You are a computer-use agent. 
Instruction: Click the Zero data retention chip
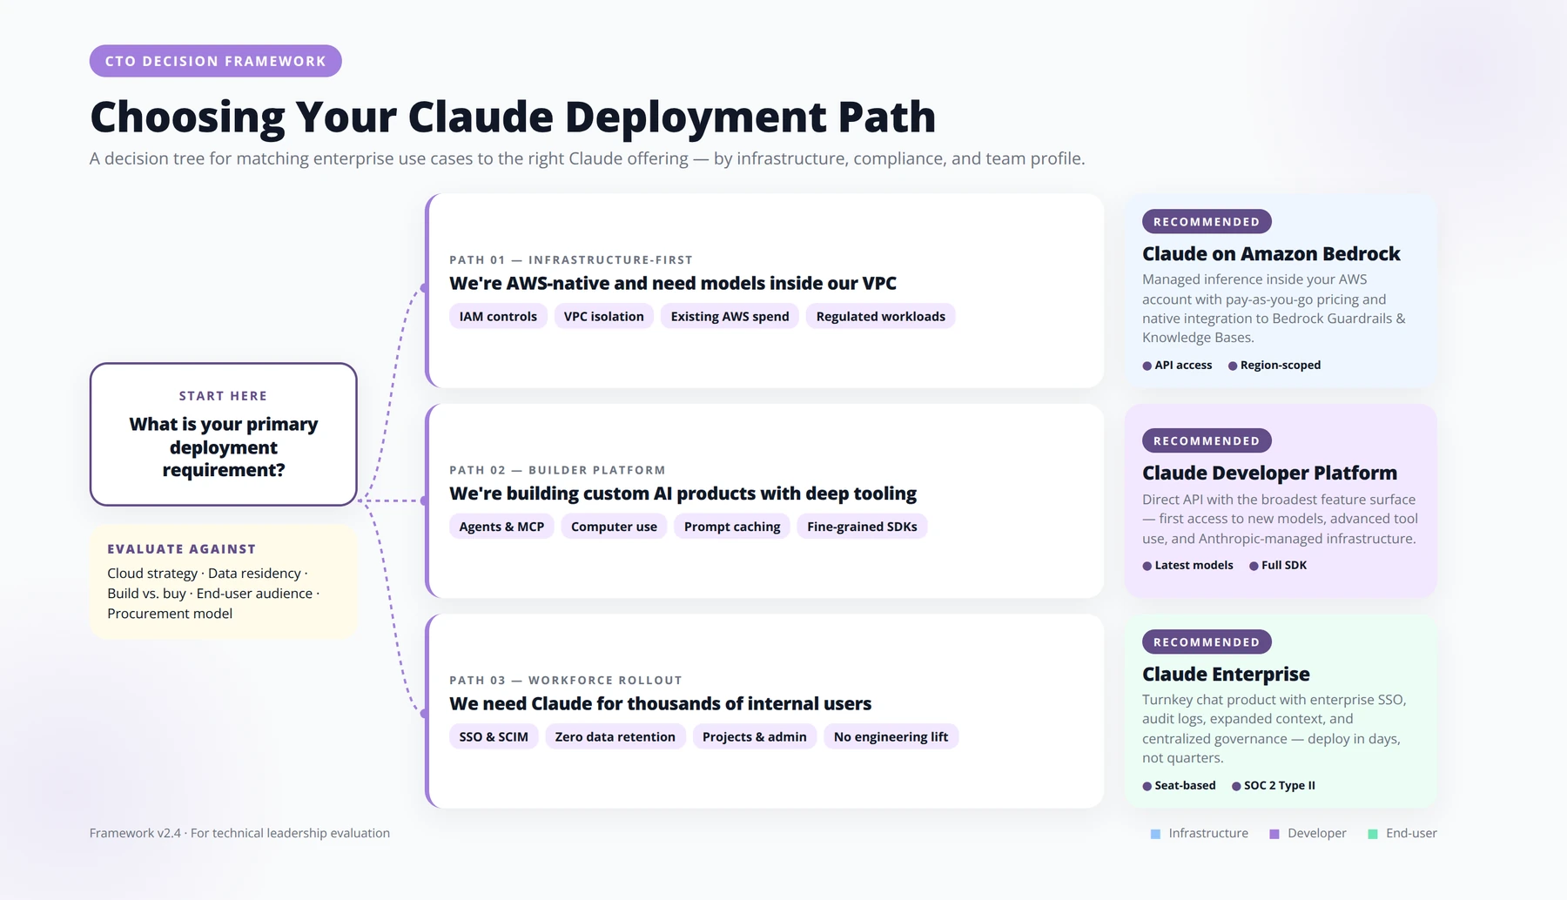pos(615,736)
